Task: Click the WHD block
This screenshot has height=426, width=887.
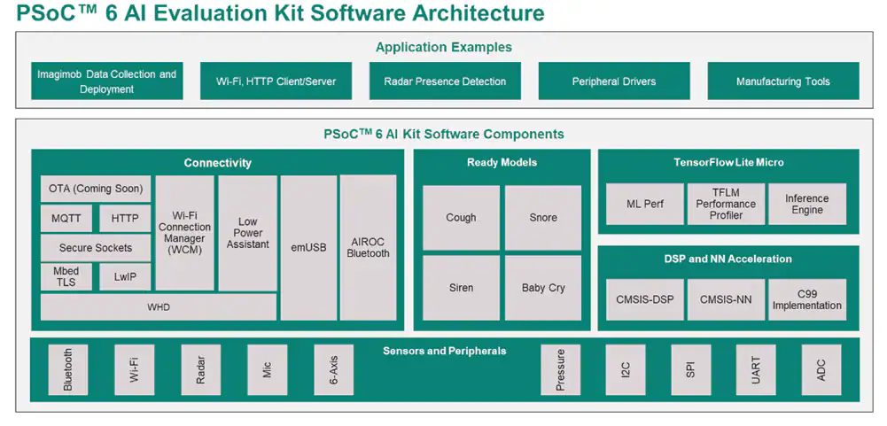Action: coord(159,307)
